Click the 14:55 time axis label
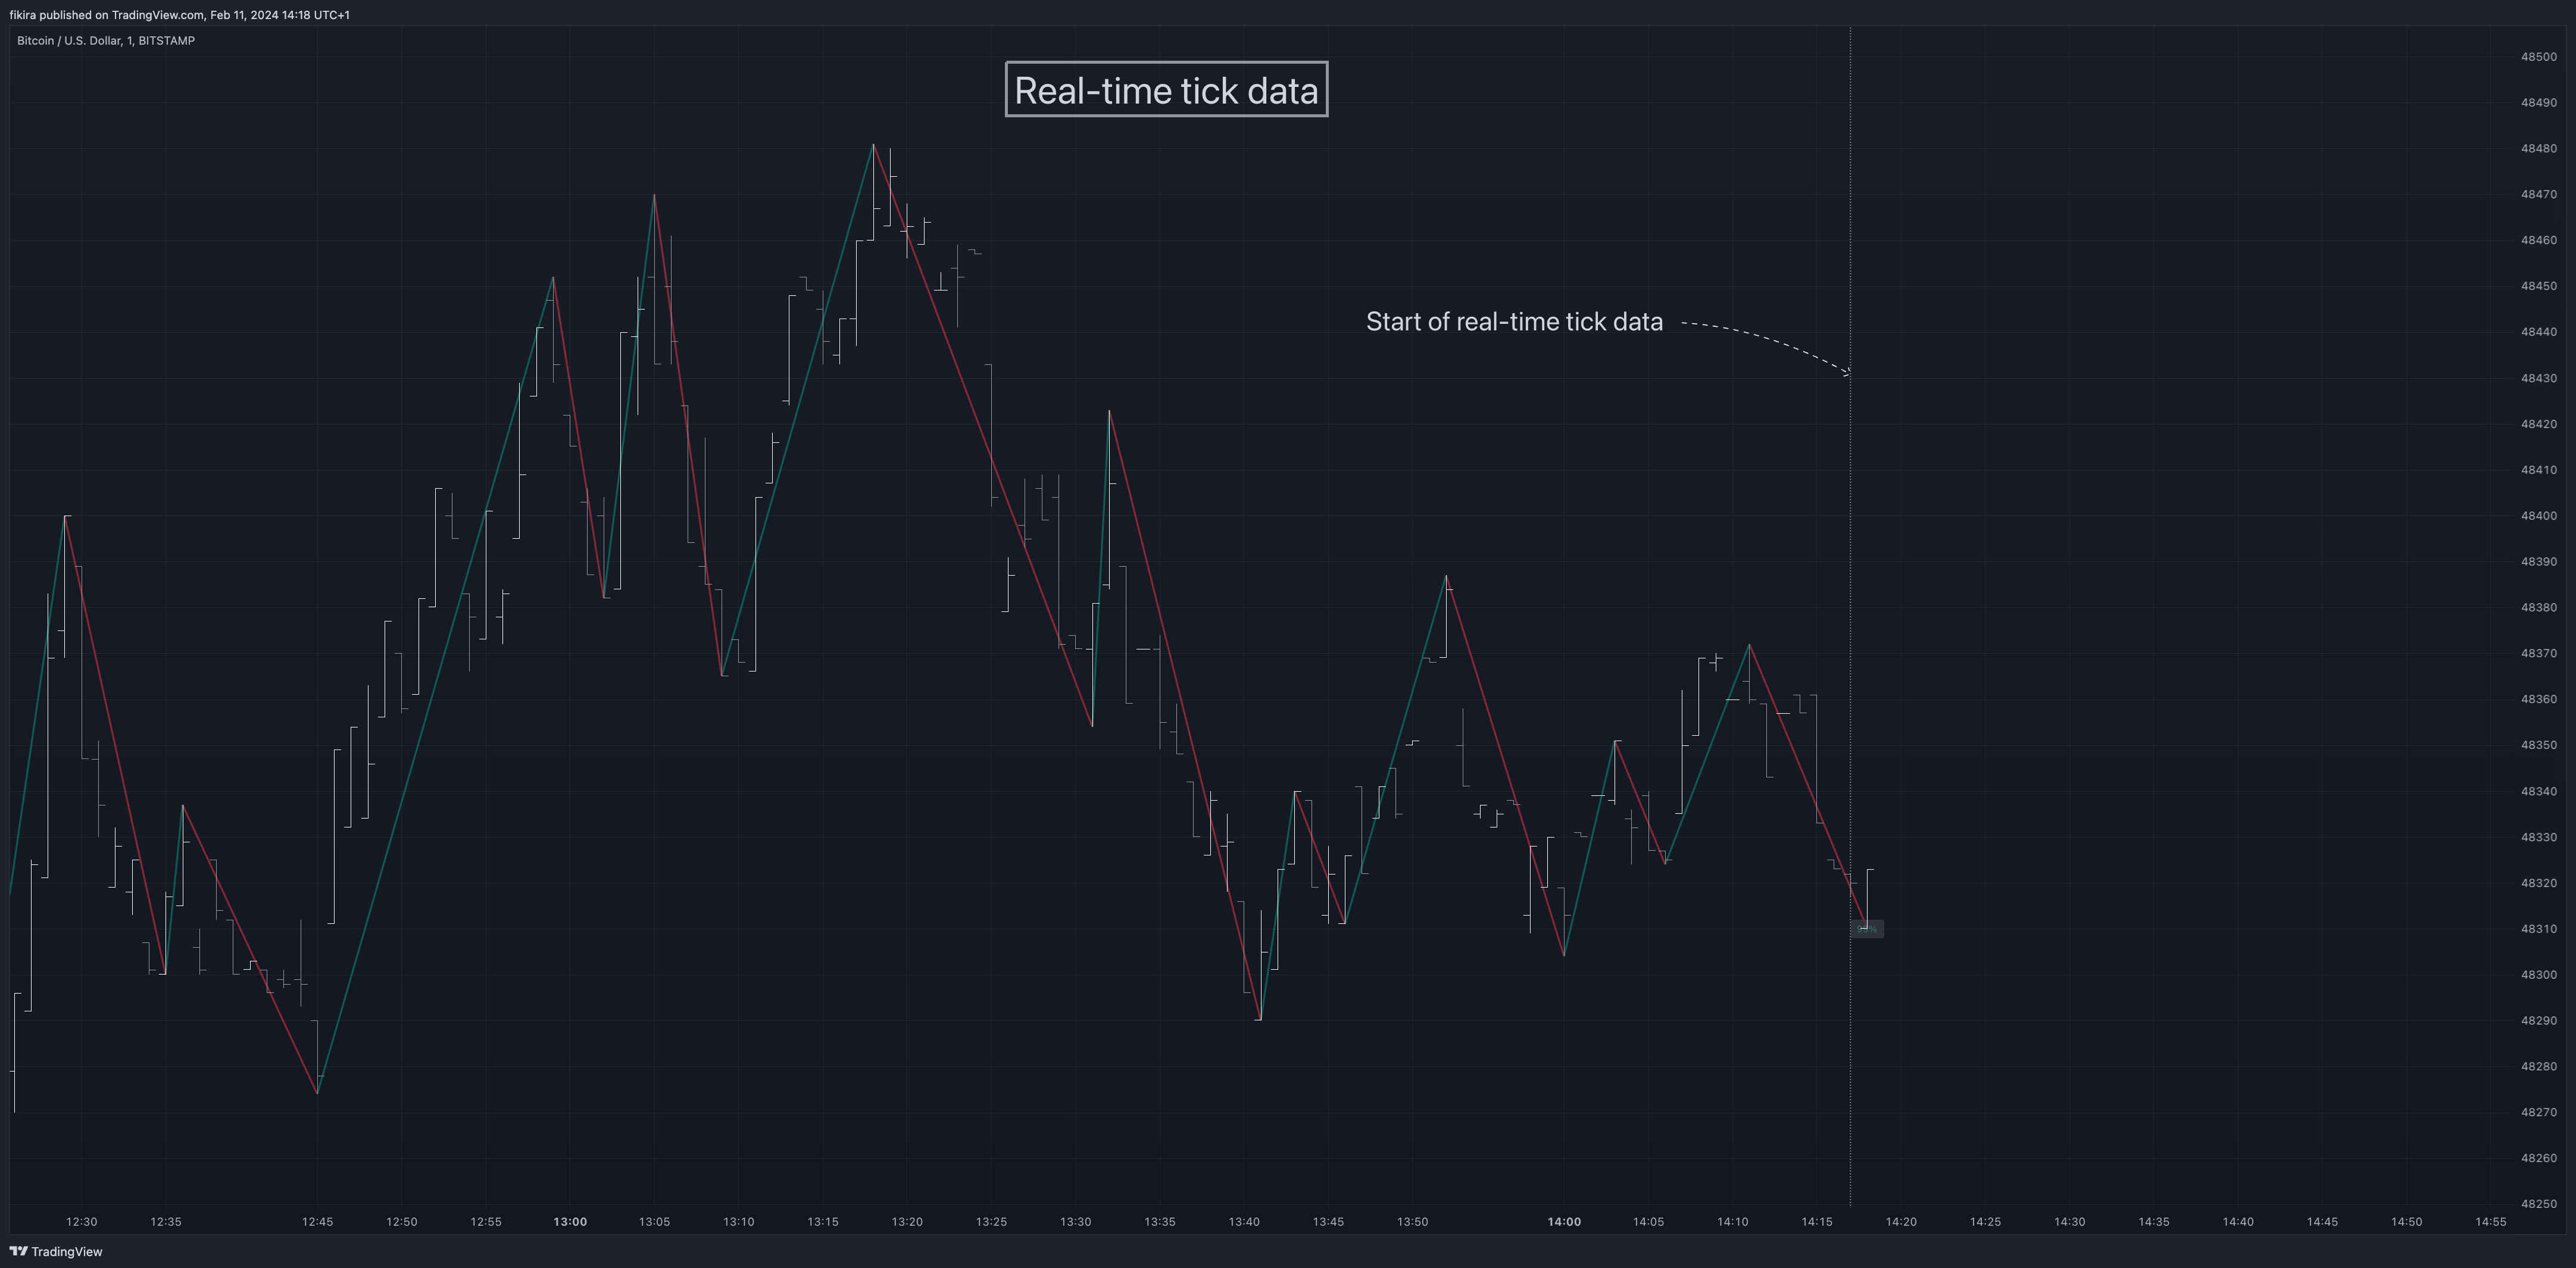This screenshot has height=1268, width=2576. point(2491,1222)
